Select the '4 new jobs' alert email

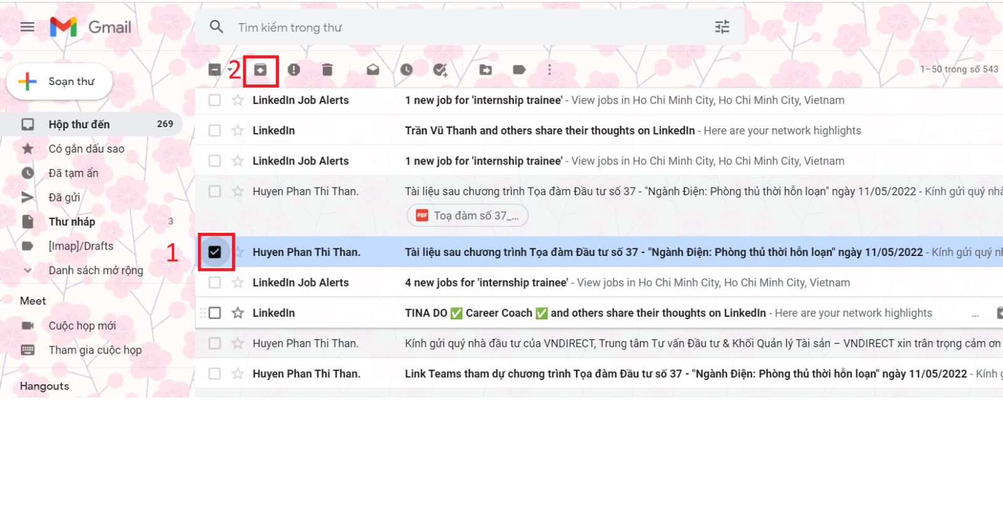point(214,282)
